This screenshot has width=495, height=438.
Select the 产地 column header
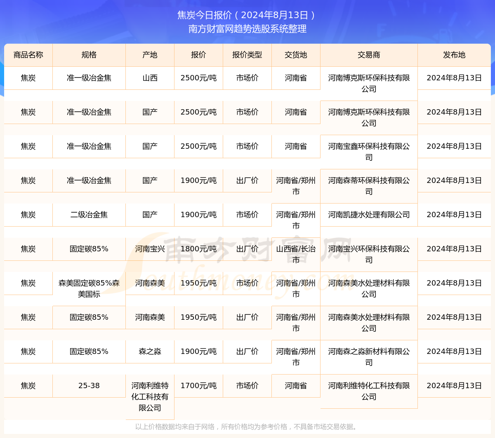point(150,55)
